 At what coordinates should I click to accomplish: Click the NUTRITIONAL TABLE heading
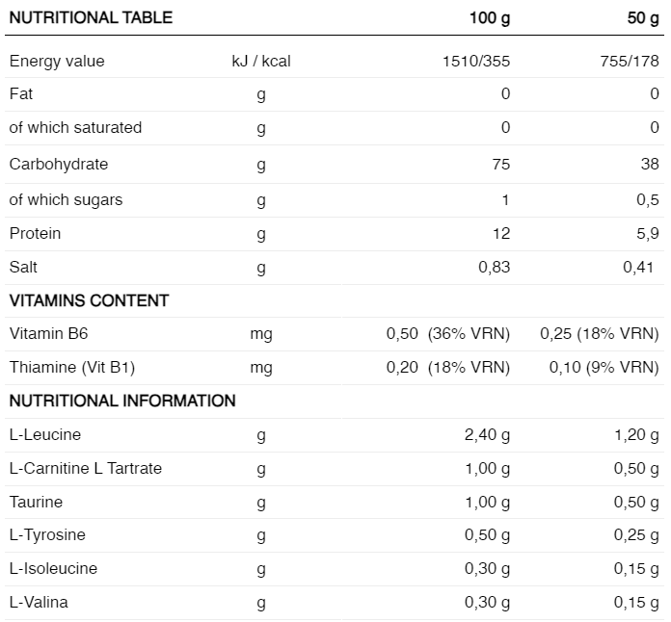[x=91, y=17]
